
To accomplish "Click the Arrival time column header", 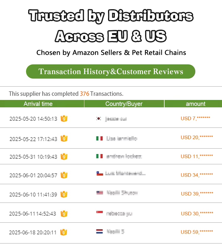I will (x=38, y=104).
